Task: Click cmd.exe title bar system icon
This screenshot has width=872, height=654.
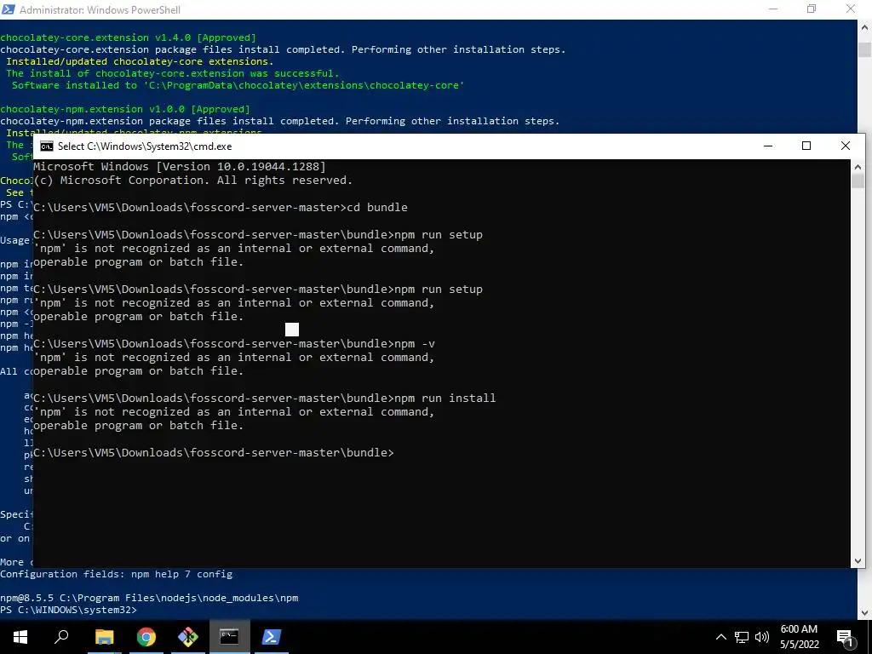Action: click(x=47, y=146)
